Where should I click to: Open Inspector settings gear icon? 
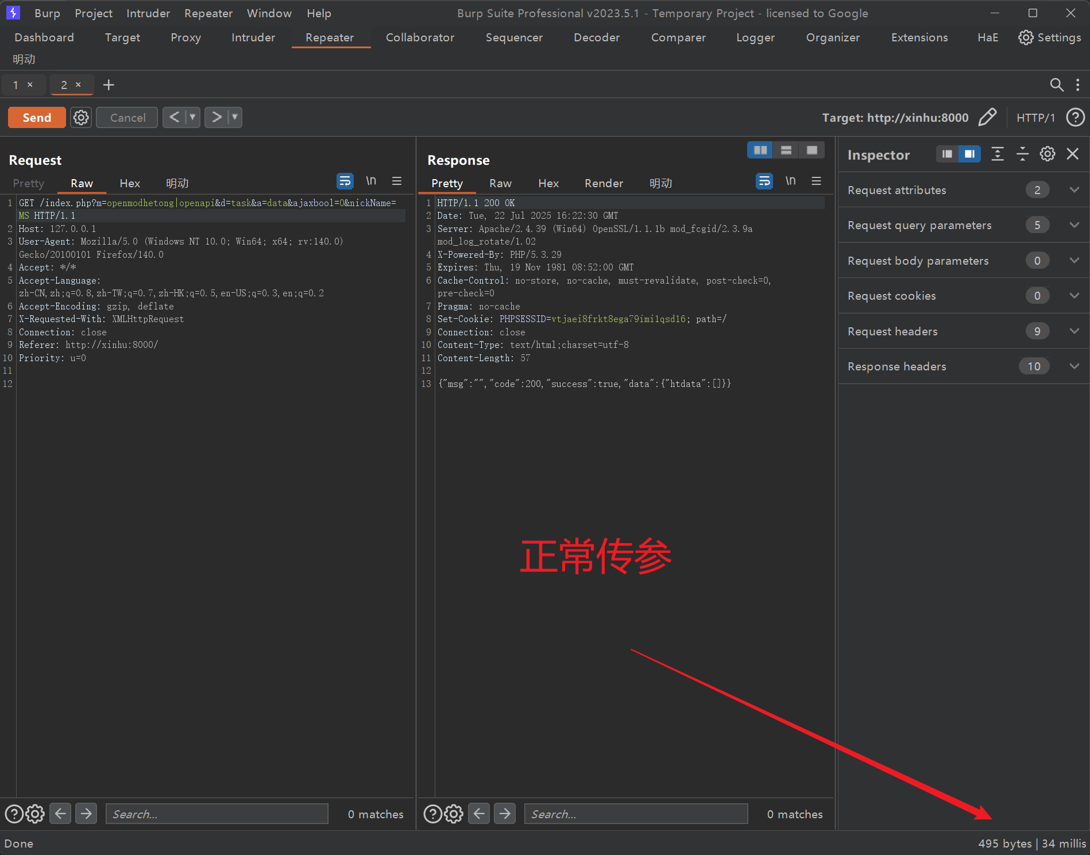[x=1048, y=154]
